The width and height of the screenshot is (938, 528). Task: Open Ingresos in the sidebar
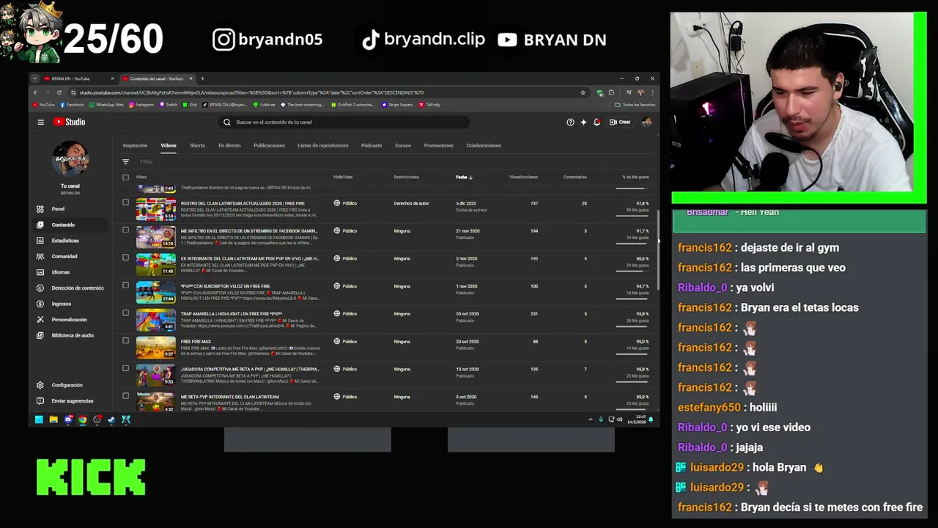(62, 304)
